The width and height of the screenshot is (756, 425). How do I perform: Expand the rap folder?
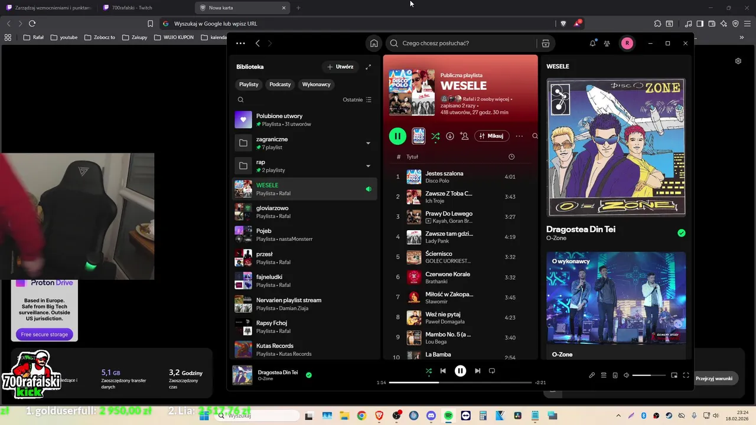[x=368, y=166]
